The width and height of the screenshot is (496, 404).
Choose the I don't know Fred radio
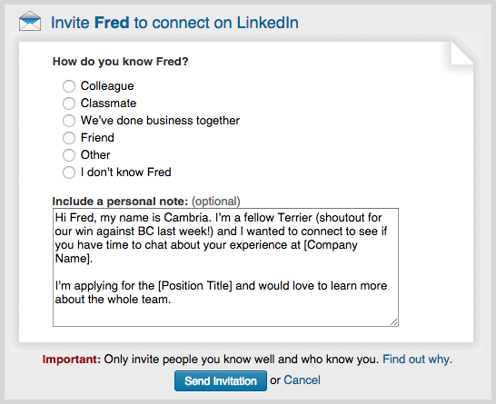click(69, 172)
